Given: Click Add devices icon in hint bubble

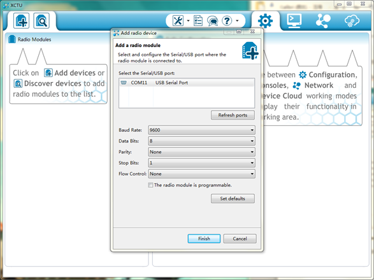Looking at the screenshot, I should 48,73.
